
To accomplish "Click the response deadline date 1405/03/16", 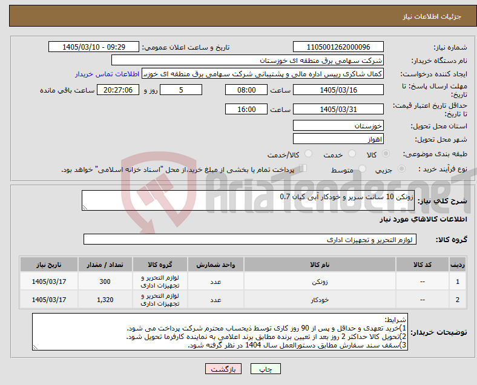I will (x=338, y=90).
